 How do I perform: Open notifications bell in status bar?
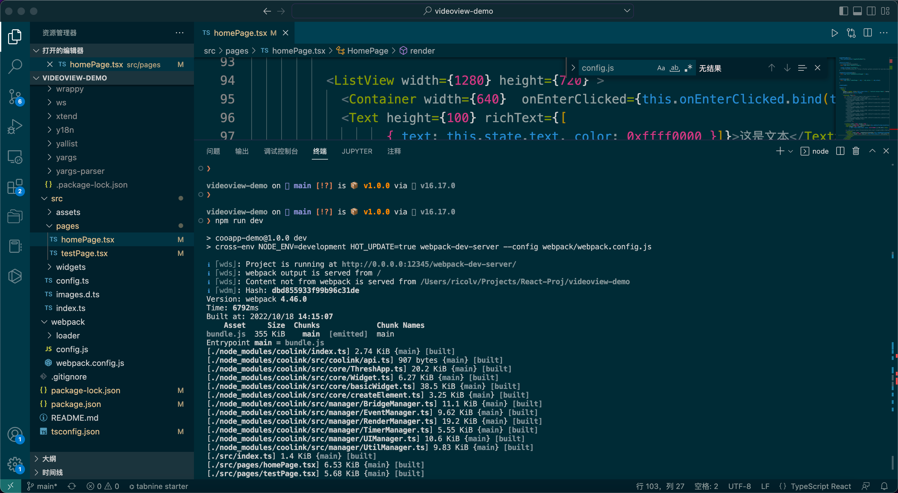(884, 486)
